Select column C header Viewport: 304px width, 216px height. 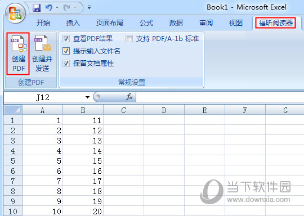123,110
